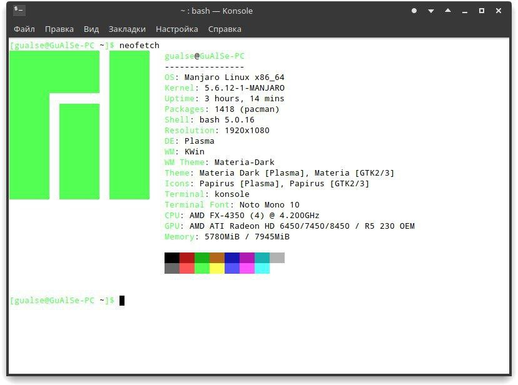Open the Вид menu
The height and width of the screenshot is (385, 518).
point(91,29)
